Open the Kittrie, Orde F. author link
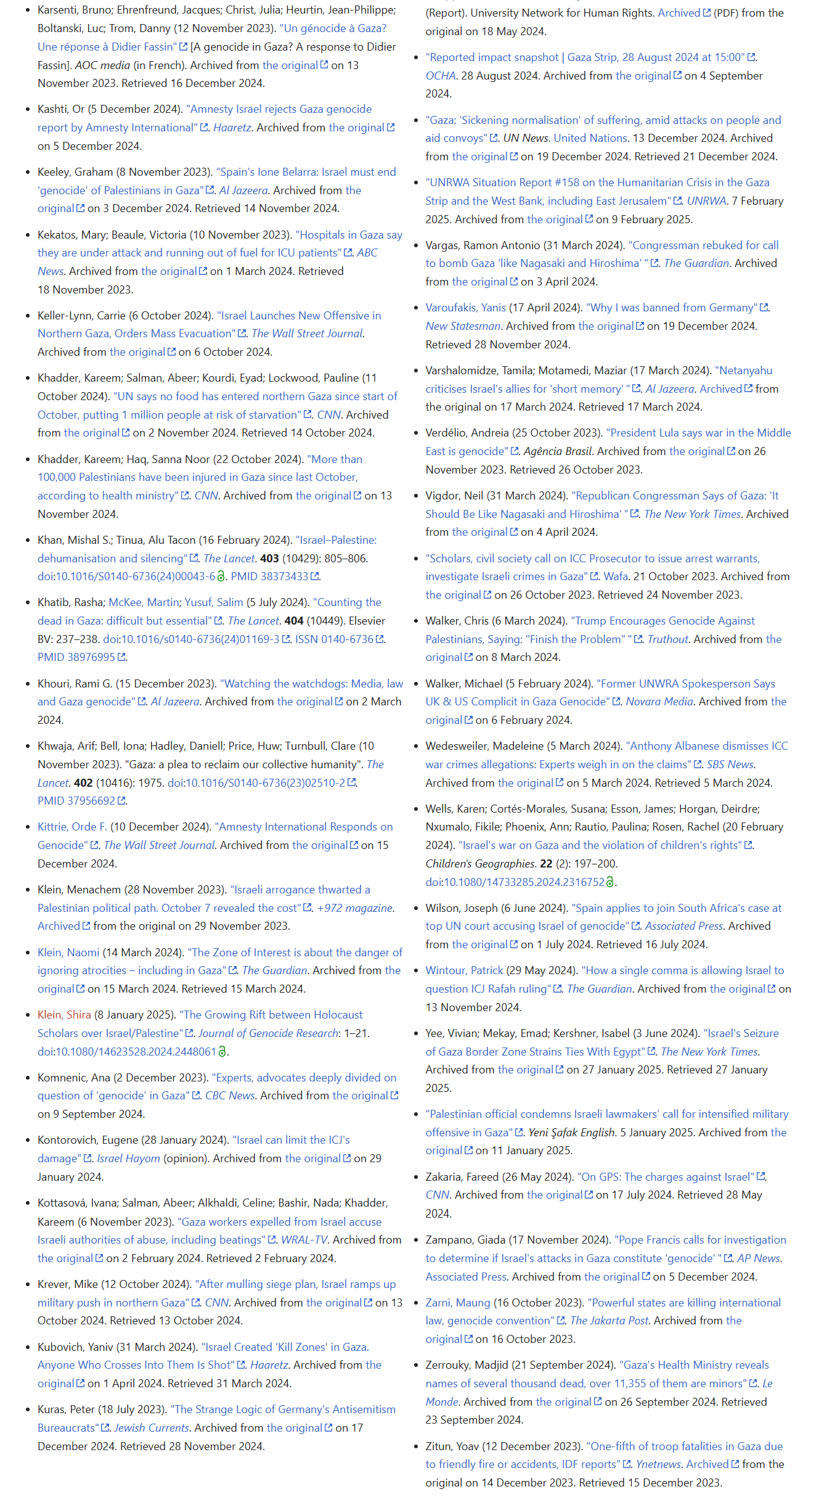Image resolution: width=819 pixels, height=1505 pixels. click(x=72, y=827)
